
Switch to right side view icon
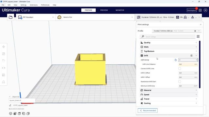(28, 113)
